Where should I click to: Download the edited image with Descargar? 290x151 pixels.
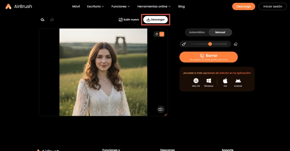tap(155, 20)
